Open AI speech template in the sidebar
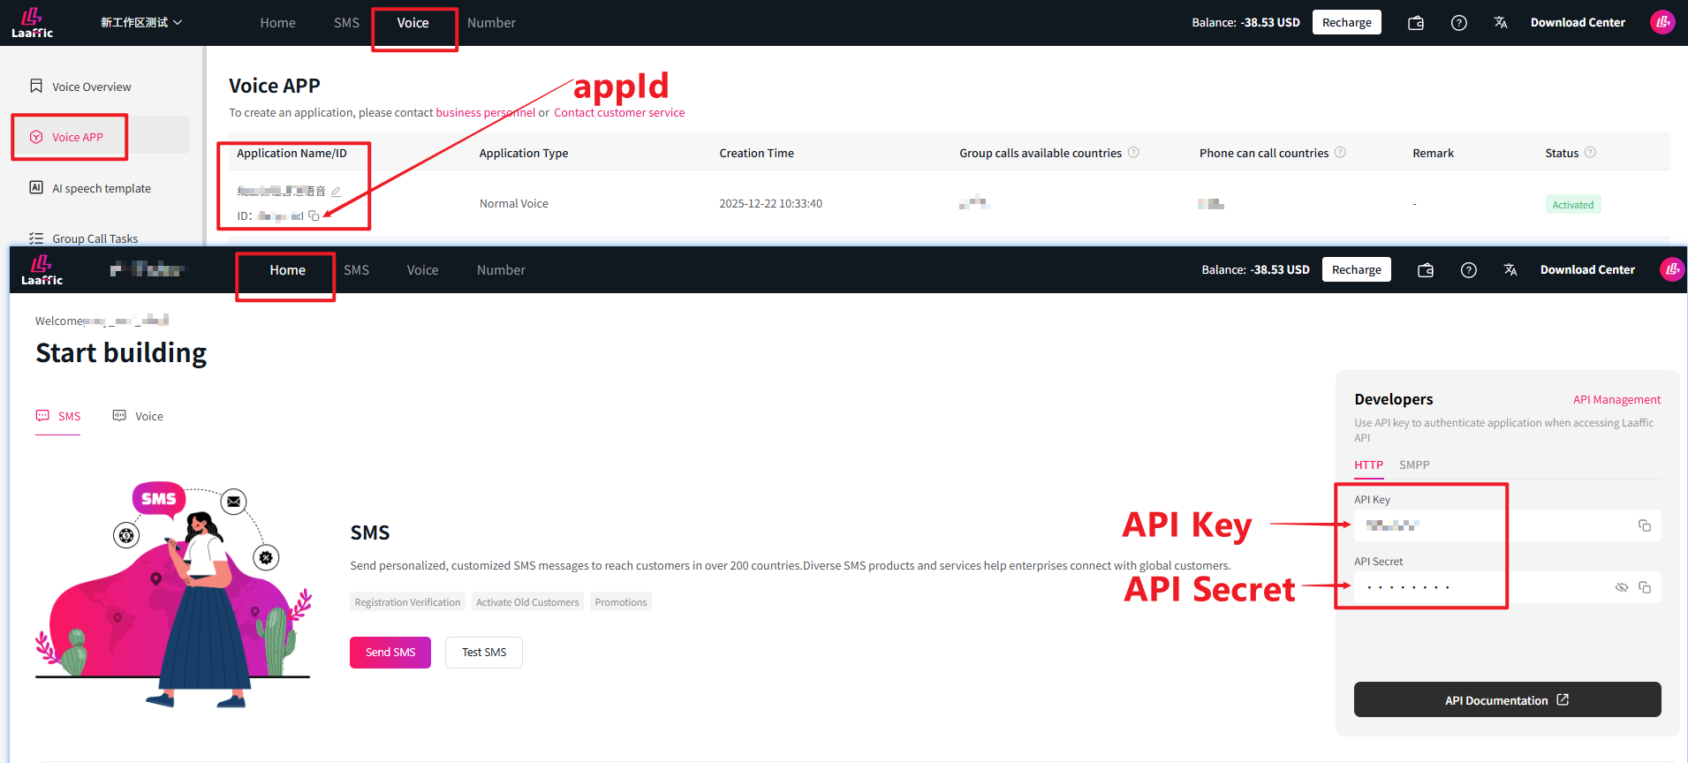 101,188
